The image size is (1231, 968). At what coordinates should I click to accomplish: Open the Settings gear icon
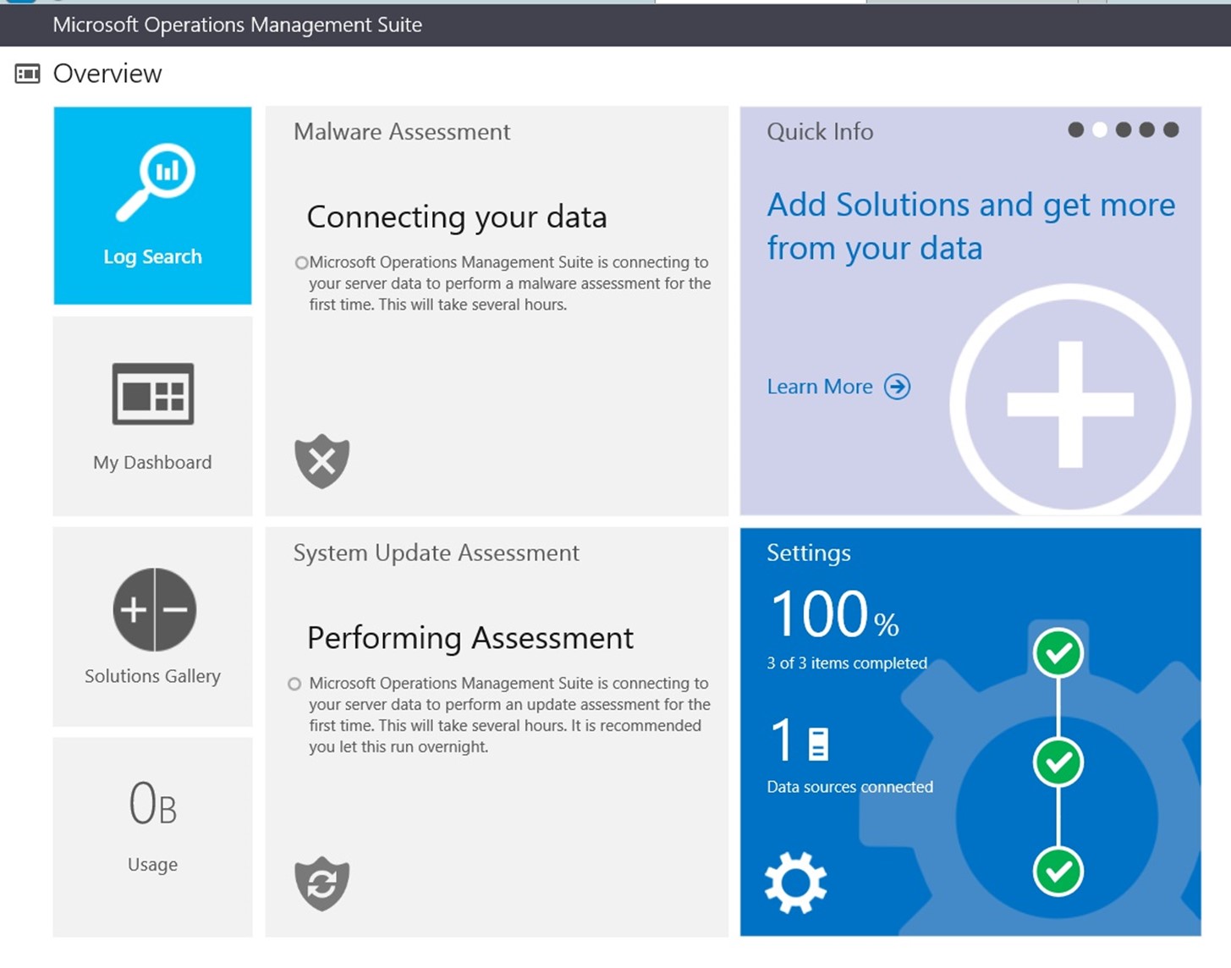pos(795,883)
